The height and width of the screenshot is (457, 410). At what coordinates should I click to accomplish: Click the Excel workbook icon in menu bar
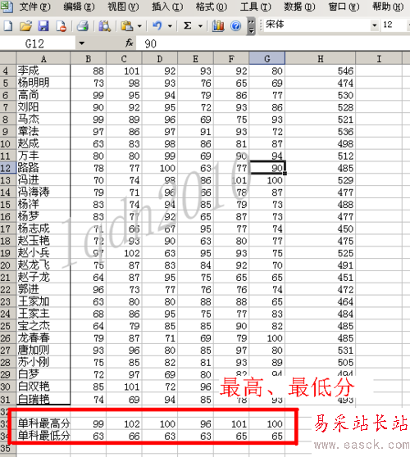pyautogui.click(x=7, y=7)
